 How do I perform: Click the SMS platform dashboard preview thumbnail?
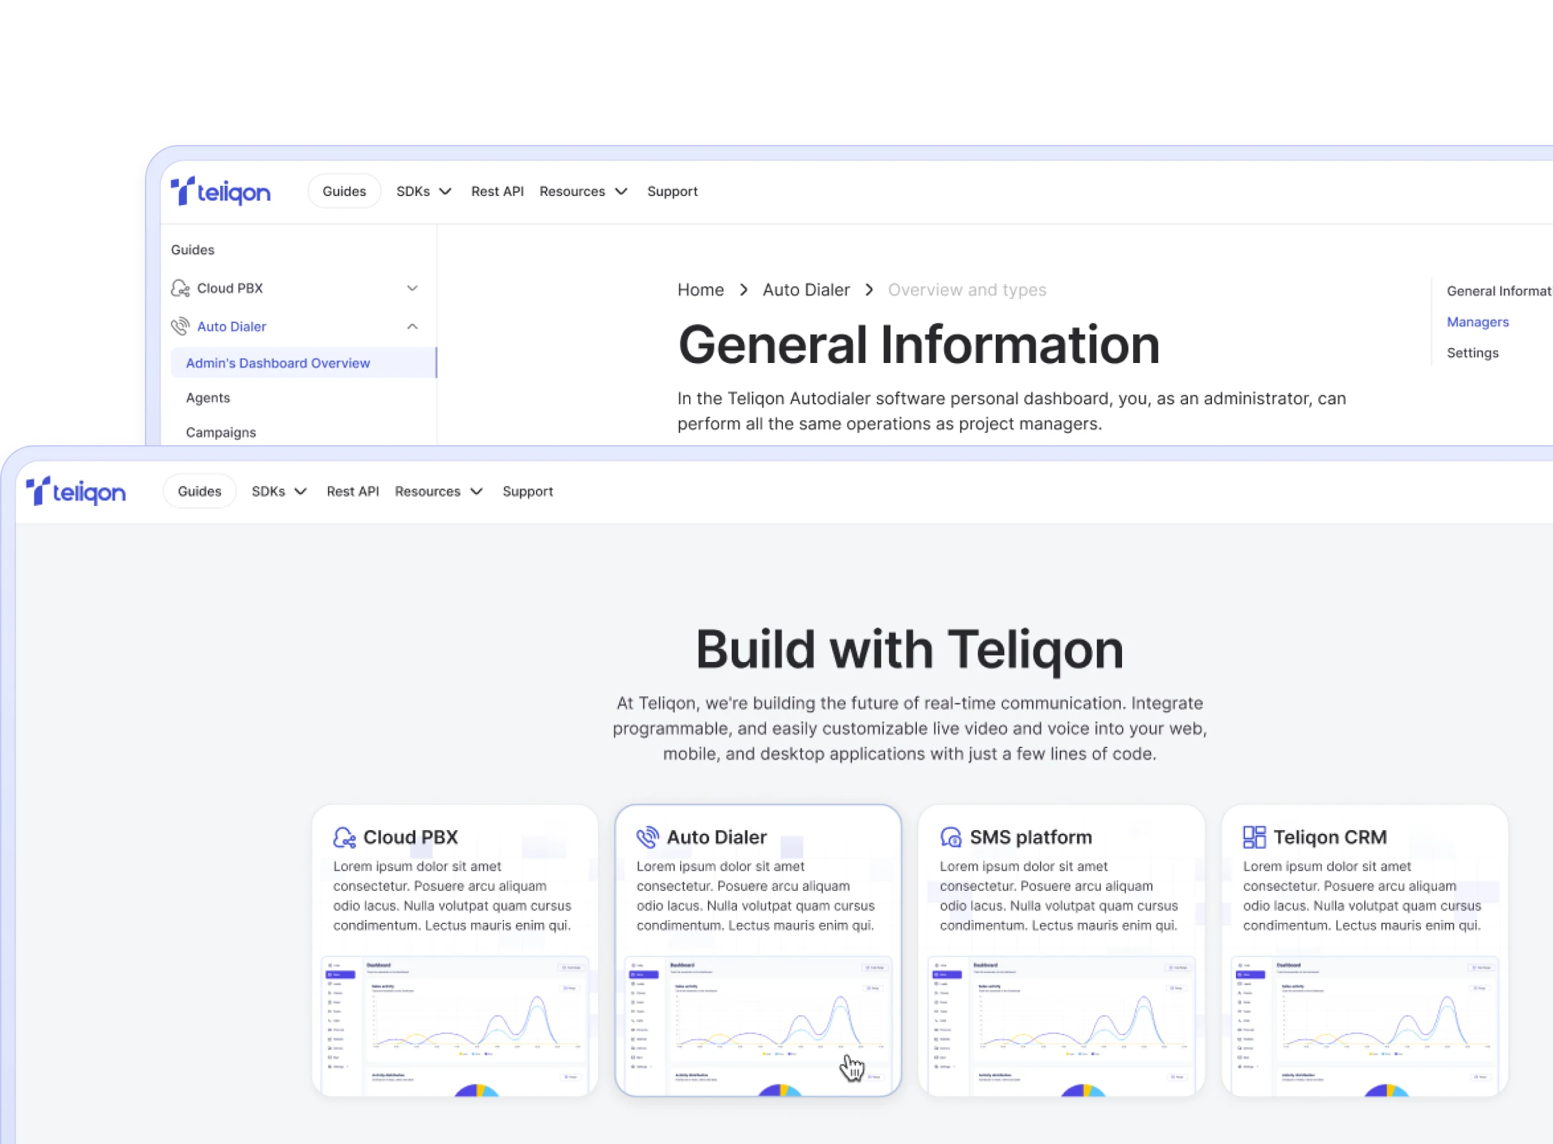point(1061,1026)
